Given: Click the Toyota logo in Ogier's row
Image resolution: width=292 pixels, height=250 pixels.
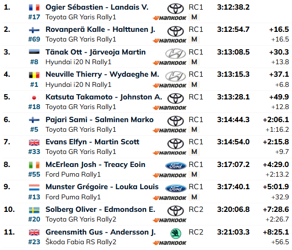Looking at the screenshot, I should pyautogui.click(x=175, y=9).
